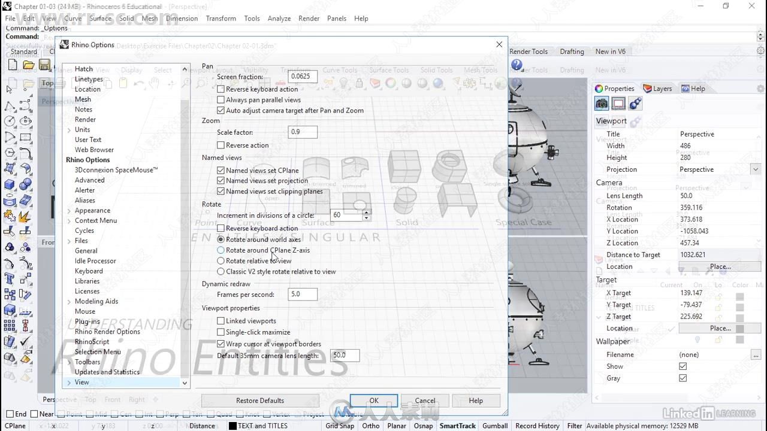Click the options tree scrollbar down arrow

[x=185, y=383]
